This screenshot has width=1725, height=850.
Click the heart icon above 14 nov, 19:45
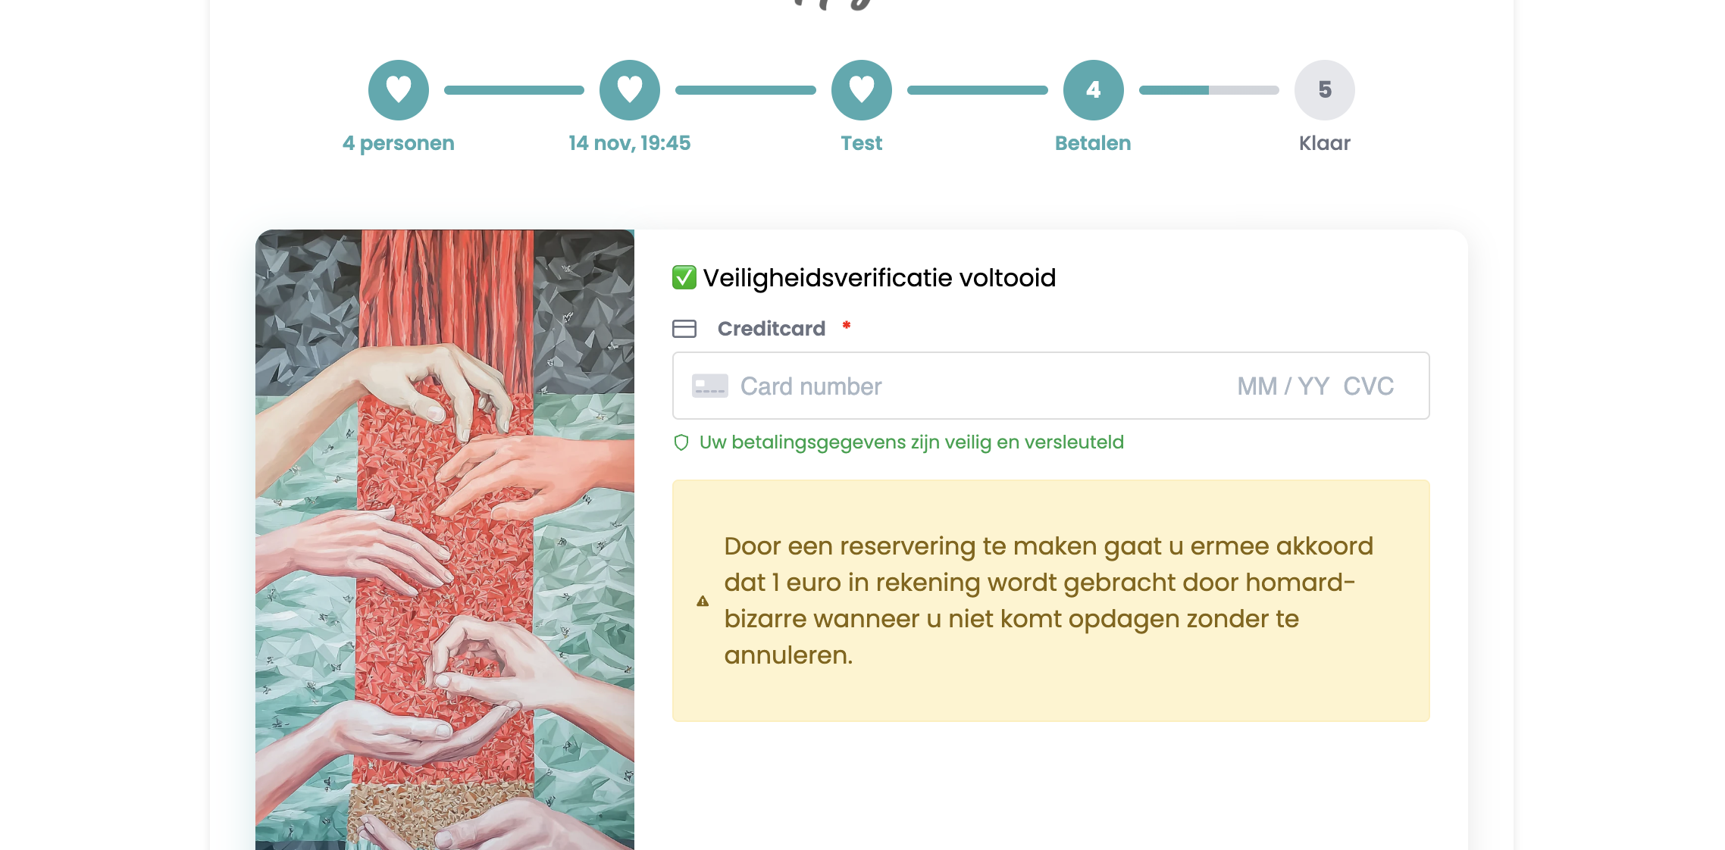[x=630, y=90]
